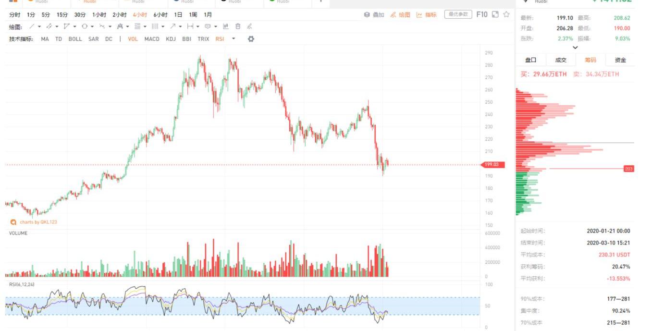Choose the arrow drawing tool
651x331 pixels.
(173, 26)
